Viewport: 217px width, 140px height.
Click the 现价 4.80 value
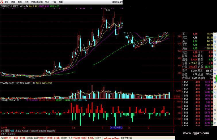(195, 52)
